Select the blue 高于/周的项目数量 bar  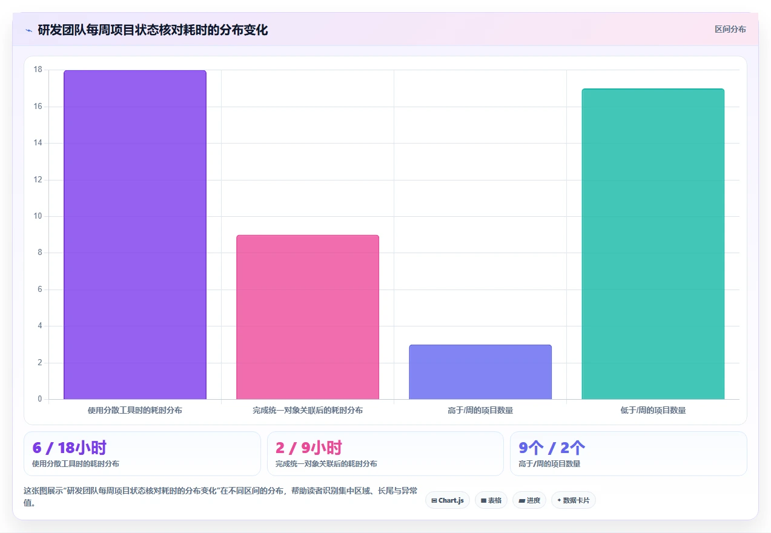(x=480, y=372)
